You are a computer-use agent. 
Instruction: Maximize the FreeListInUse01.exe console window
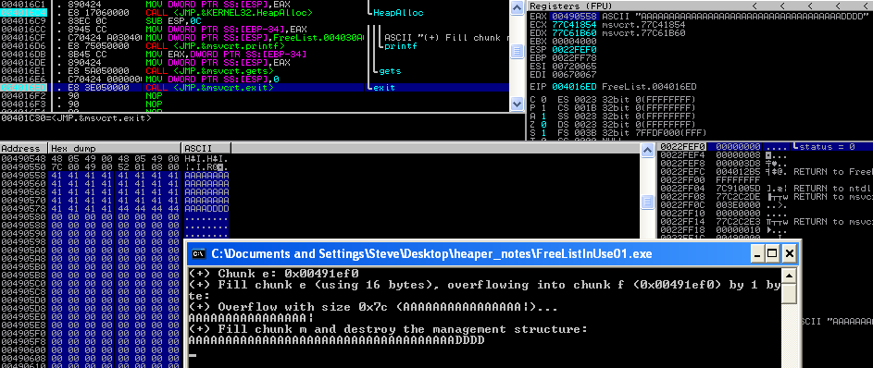coord(772,254)
